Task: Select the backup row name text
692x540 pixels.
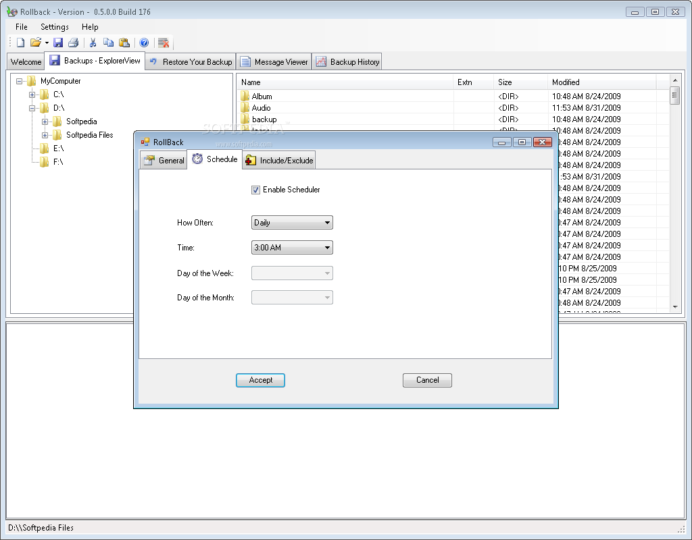Action: click(264, 119)
